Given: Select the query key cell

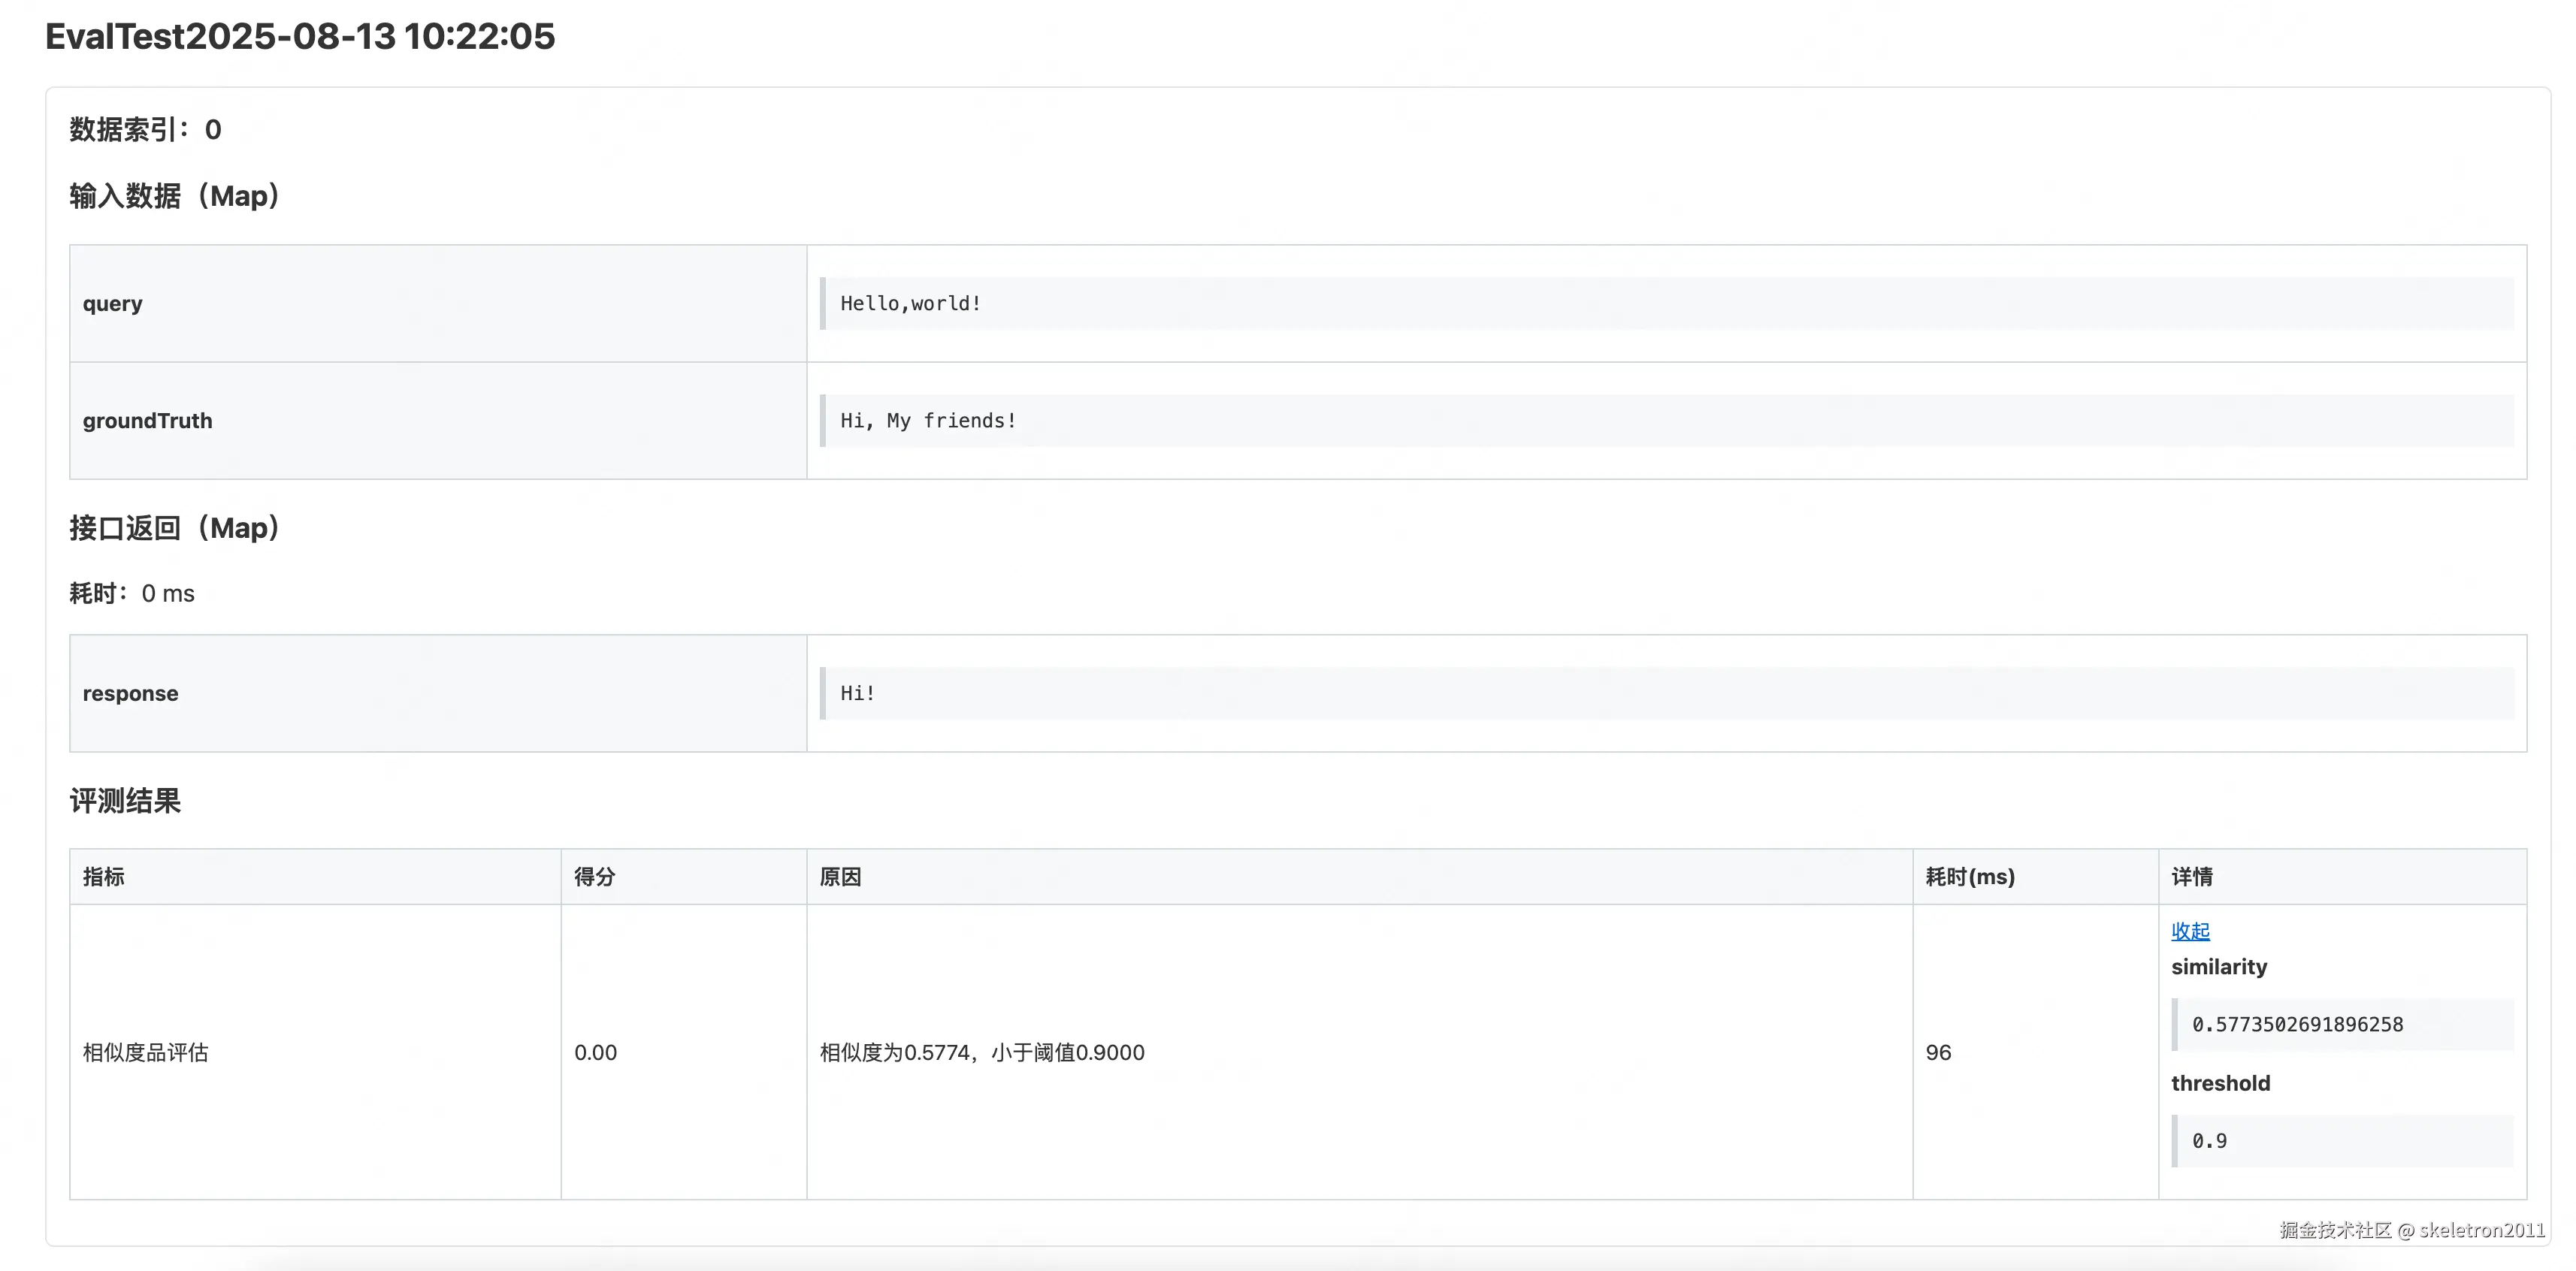Looking at the screenshot, I should 438,304.
